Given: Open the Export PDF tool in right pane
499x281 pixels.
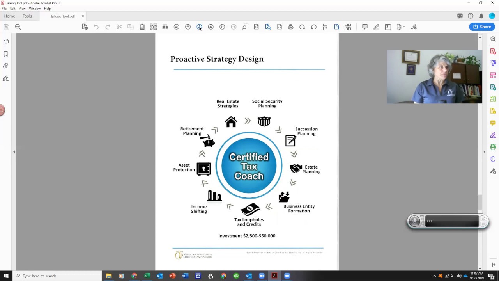Looking at the screenshot, I should 493,87.
